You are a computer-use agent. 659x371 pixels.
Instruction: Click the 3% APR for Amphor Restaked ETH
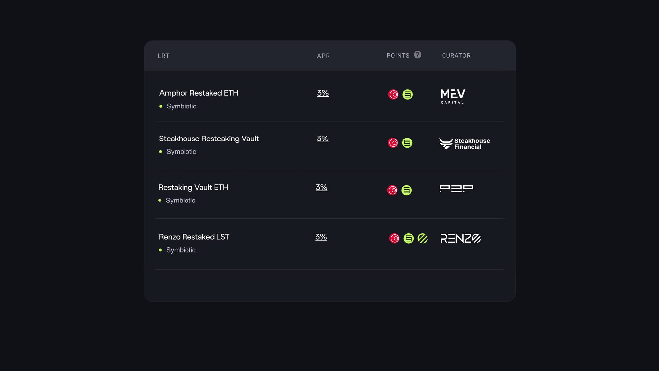(x=323, y=93)
